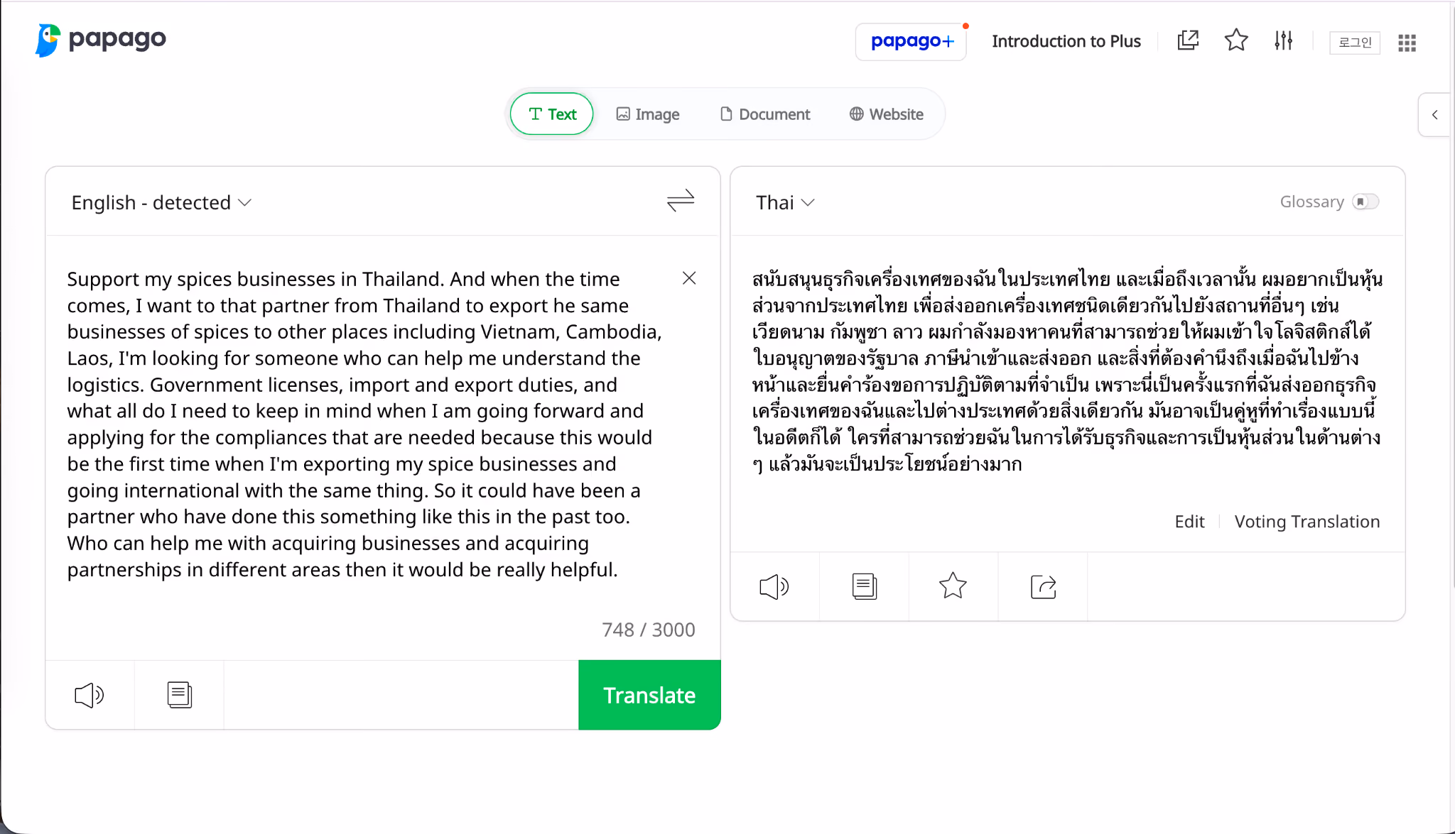1455x834 pixels.
Task: Click inside the English source text area
Action: coord(366,424)
